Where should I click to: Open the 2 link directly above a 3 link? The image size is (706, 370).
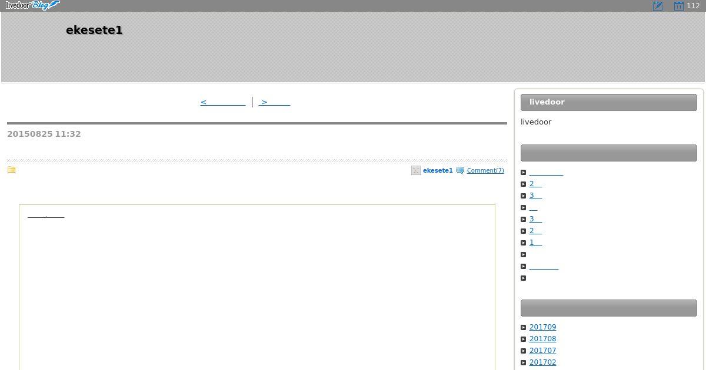[535, 184]
